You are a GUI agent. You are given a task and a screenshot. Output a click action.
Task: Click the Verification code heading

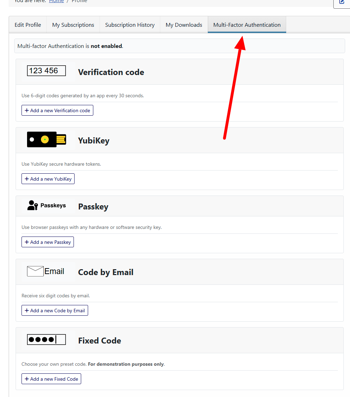click(111, 72)
